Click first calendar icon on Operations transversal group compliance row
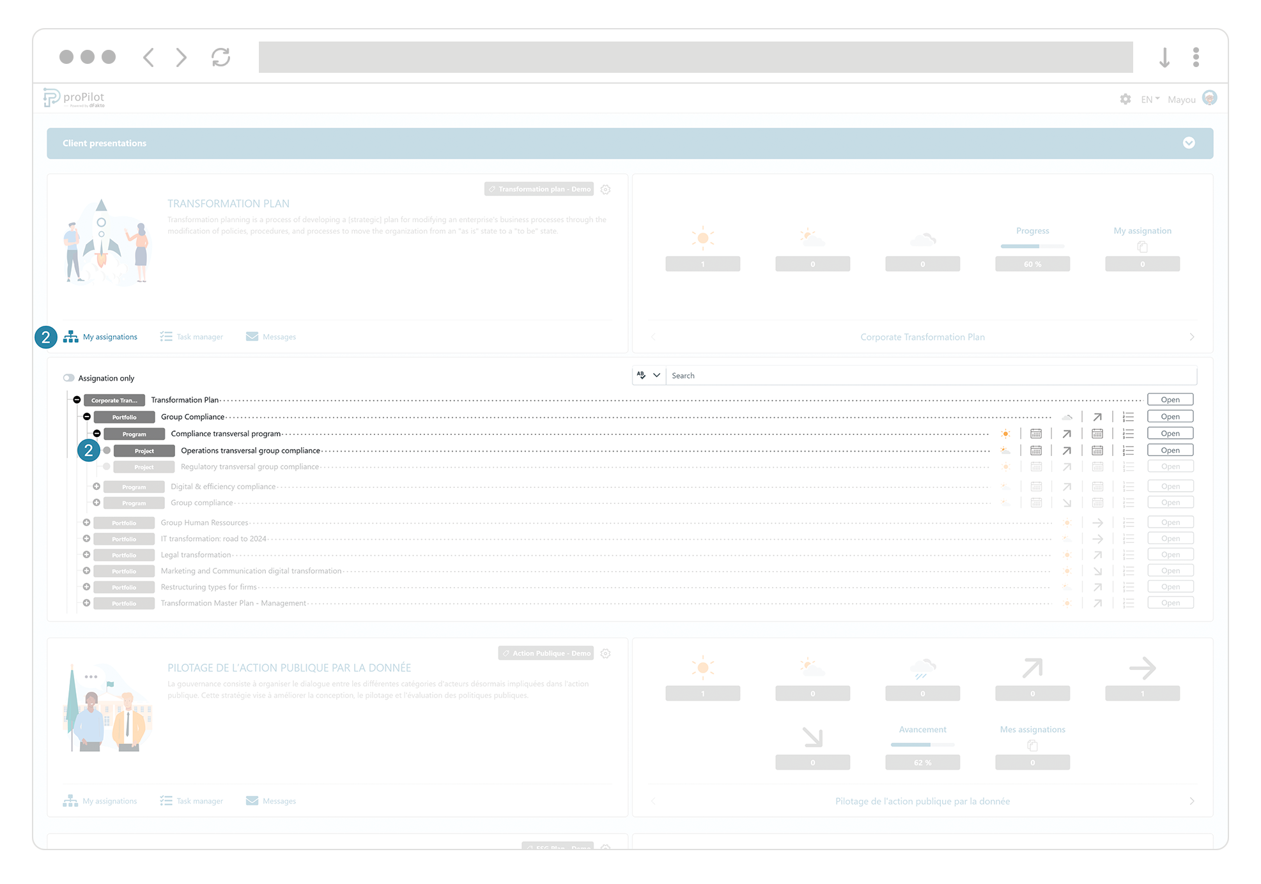Image resolution: width=1261 pixels, height=884 pixels. 1036,451
